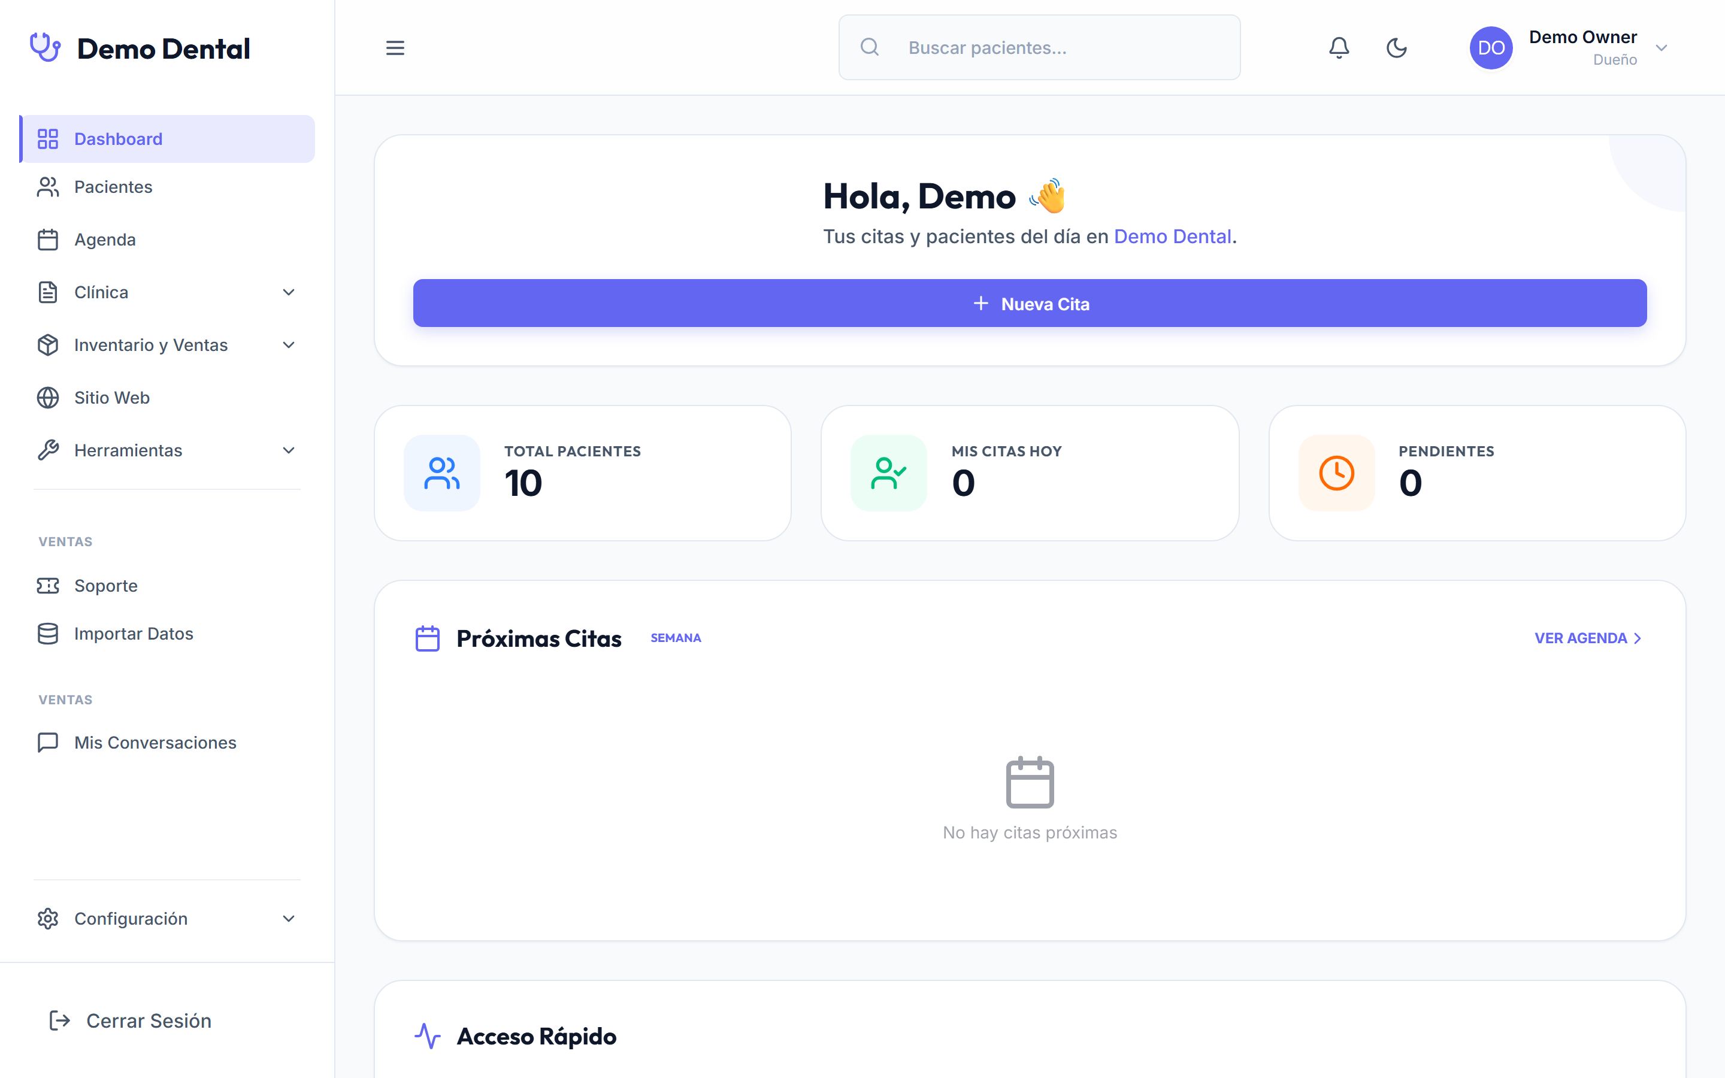Open the Agenda menu item
This screenshot has height=1078, width=1725.
[168, 240]
